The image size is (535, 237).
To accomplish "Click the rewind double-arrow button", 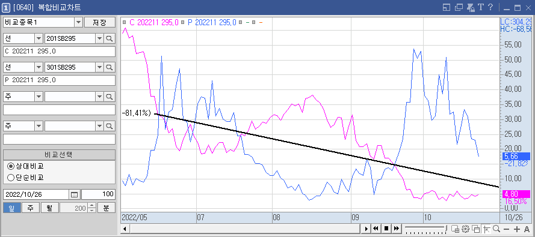I will (x=376, y=229).
